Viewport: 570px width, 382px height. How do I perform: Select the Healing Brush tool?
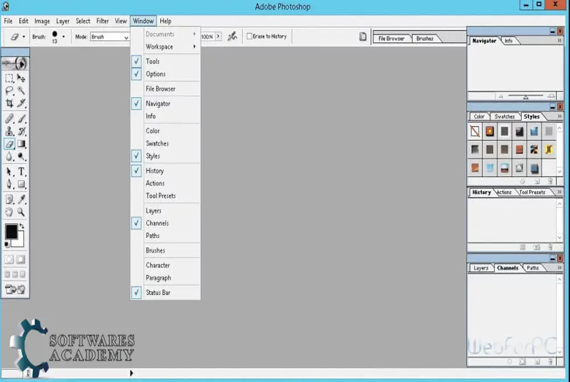[x=10, y=119]
